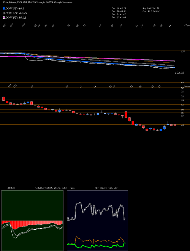Select the 'DOW PT: 80.02' legend label
This screenshot has height=251, width=190.
pyautogui.click(x=16, y=17)
